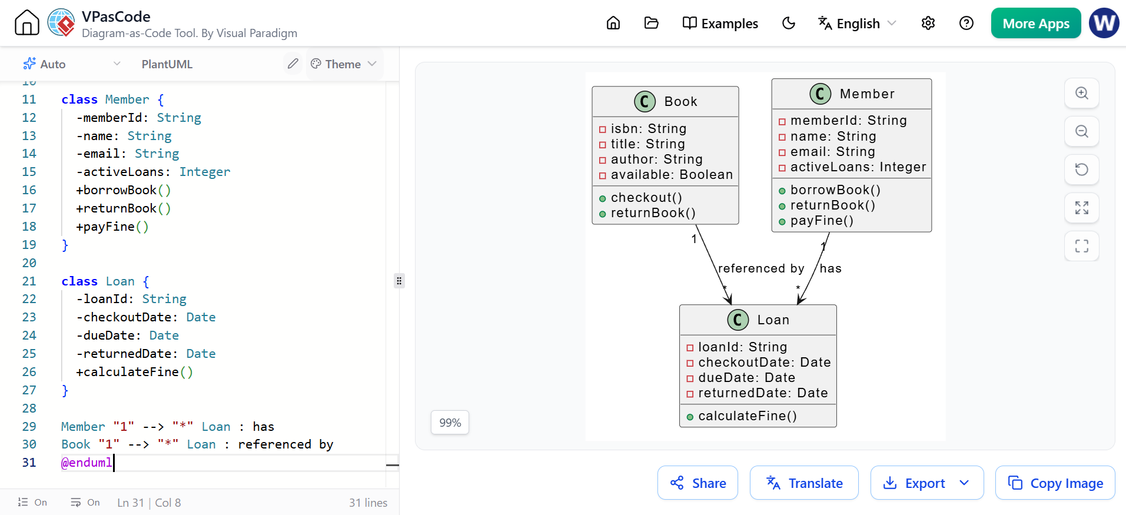Click code line 'class Loan {'
1126x515 pixels.
(x=105, y=281)
